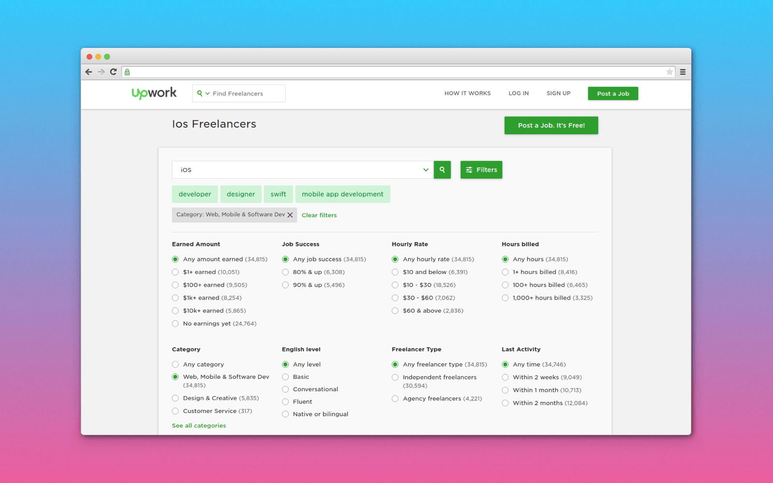The image size is (773, 483).
Task: Click the Clear filters link
Action: (319, 215)
